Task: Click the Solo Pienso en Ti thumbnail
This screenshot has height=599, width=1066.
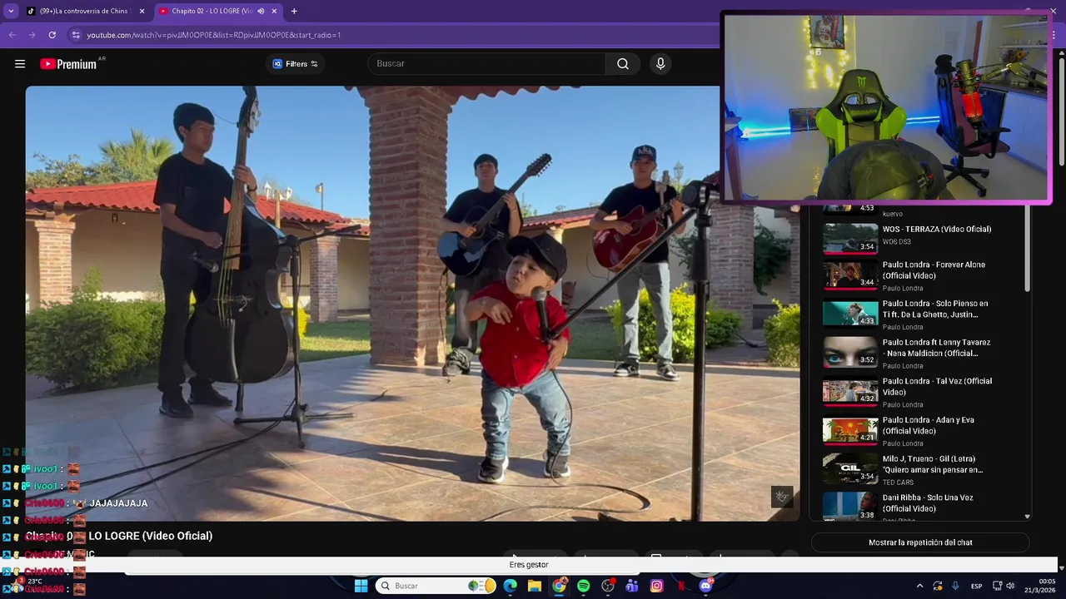Action: tap(850, 314)
